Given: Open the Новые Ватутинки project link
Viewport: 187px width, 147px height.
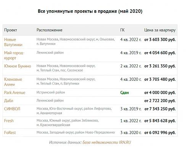Looking at the screenshot, I should (13, 42).
